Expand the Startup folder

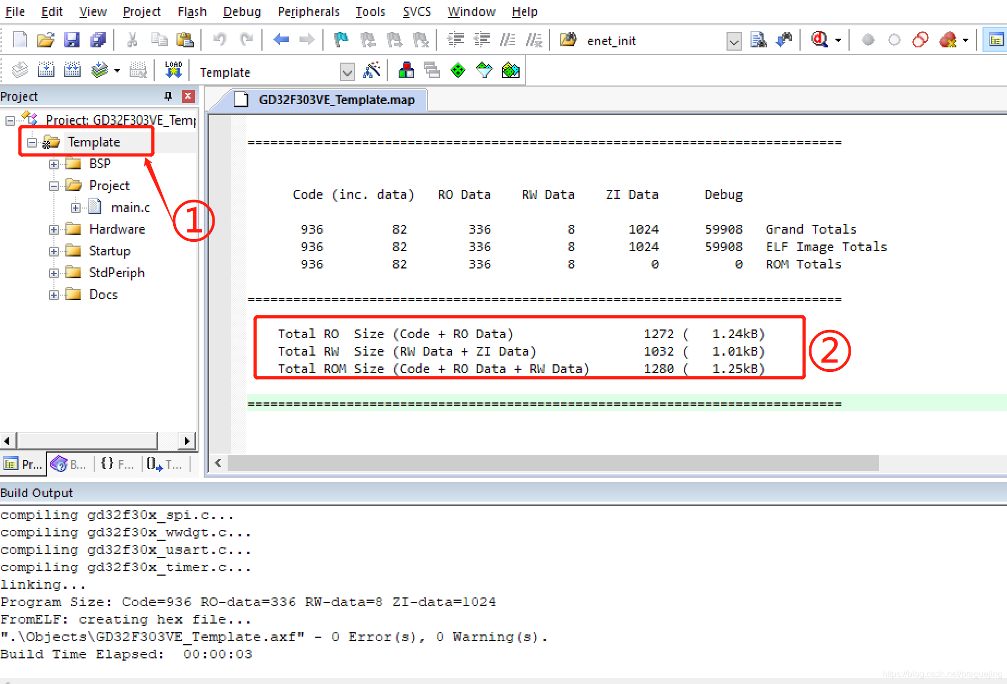coord(54,252)
